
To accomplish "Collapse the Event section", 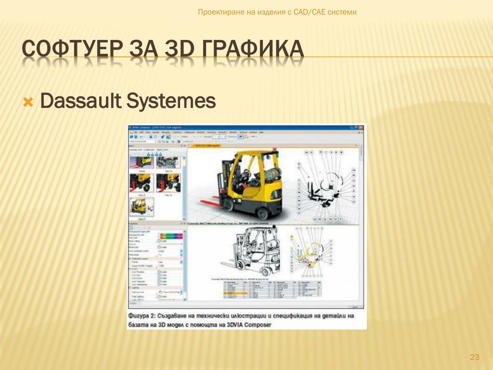I will click(129, 269).
